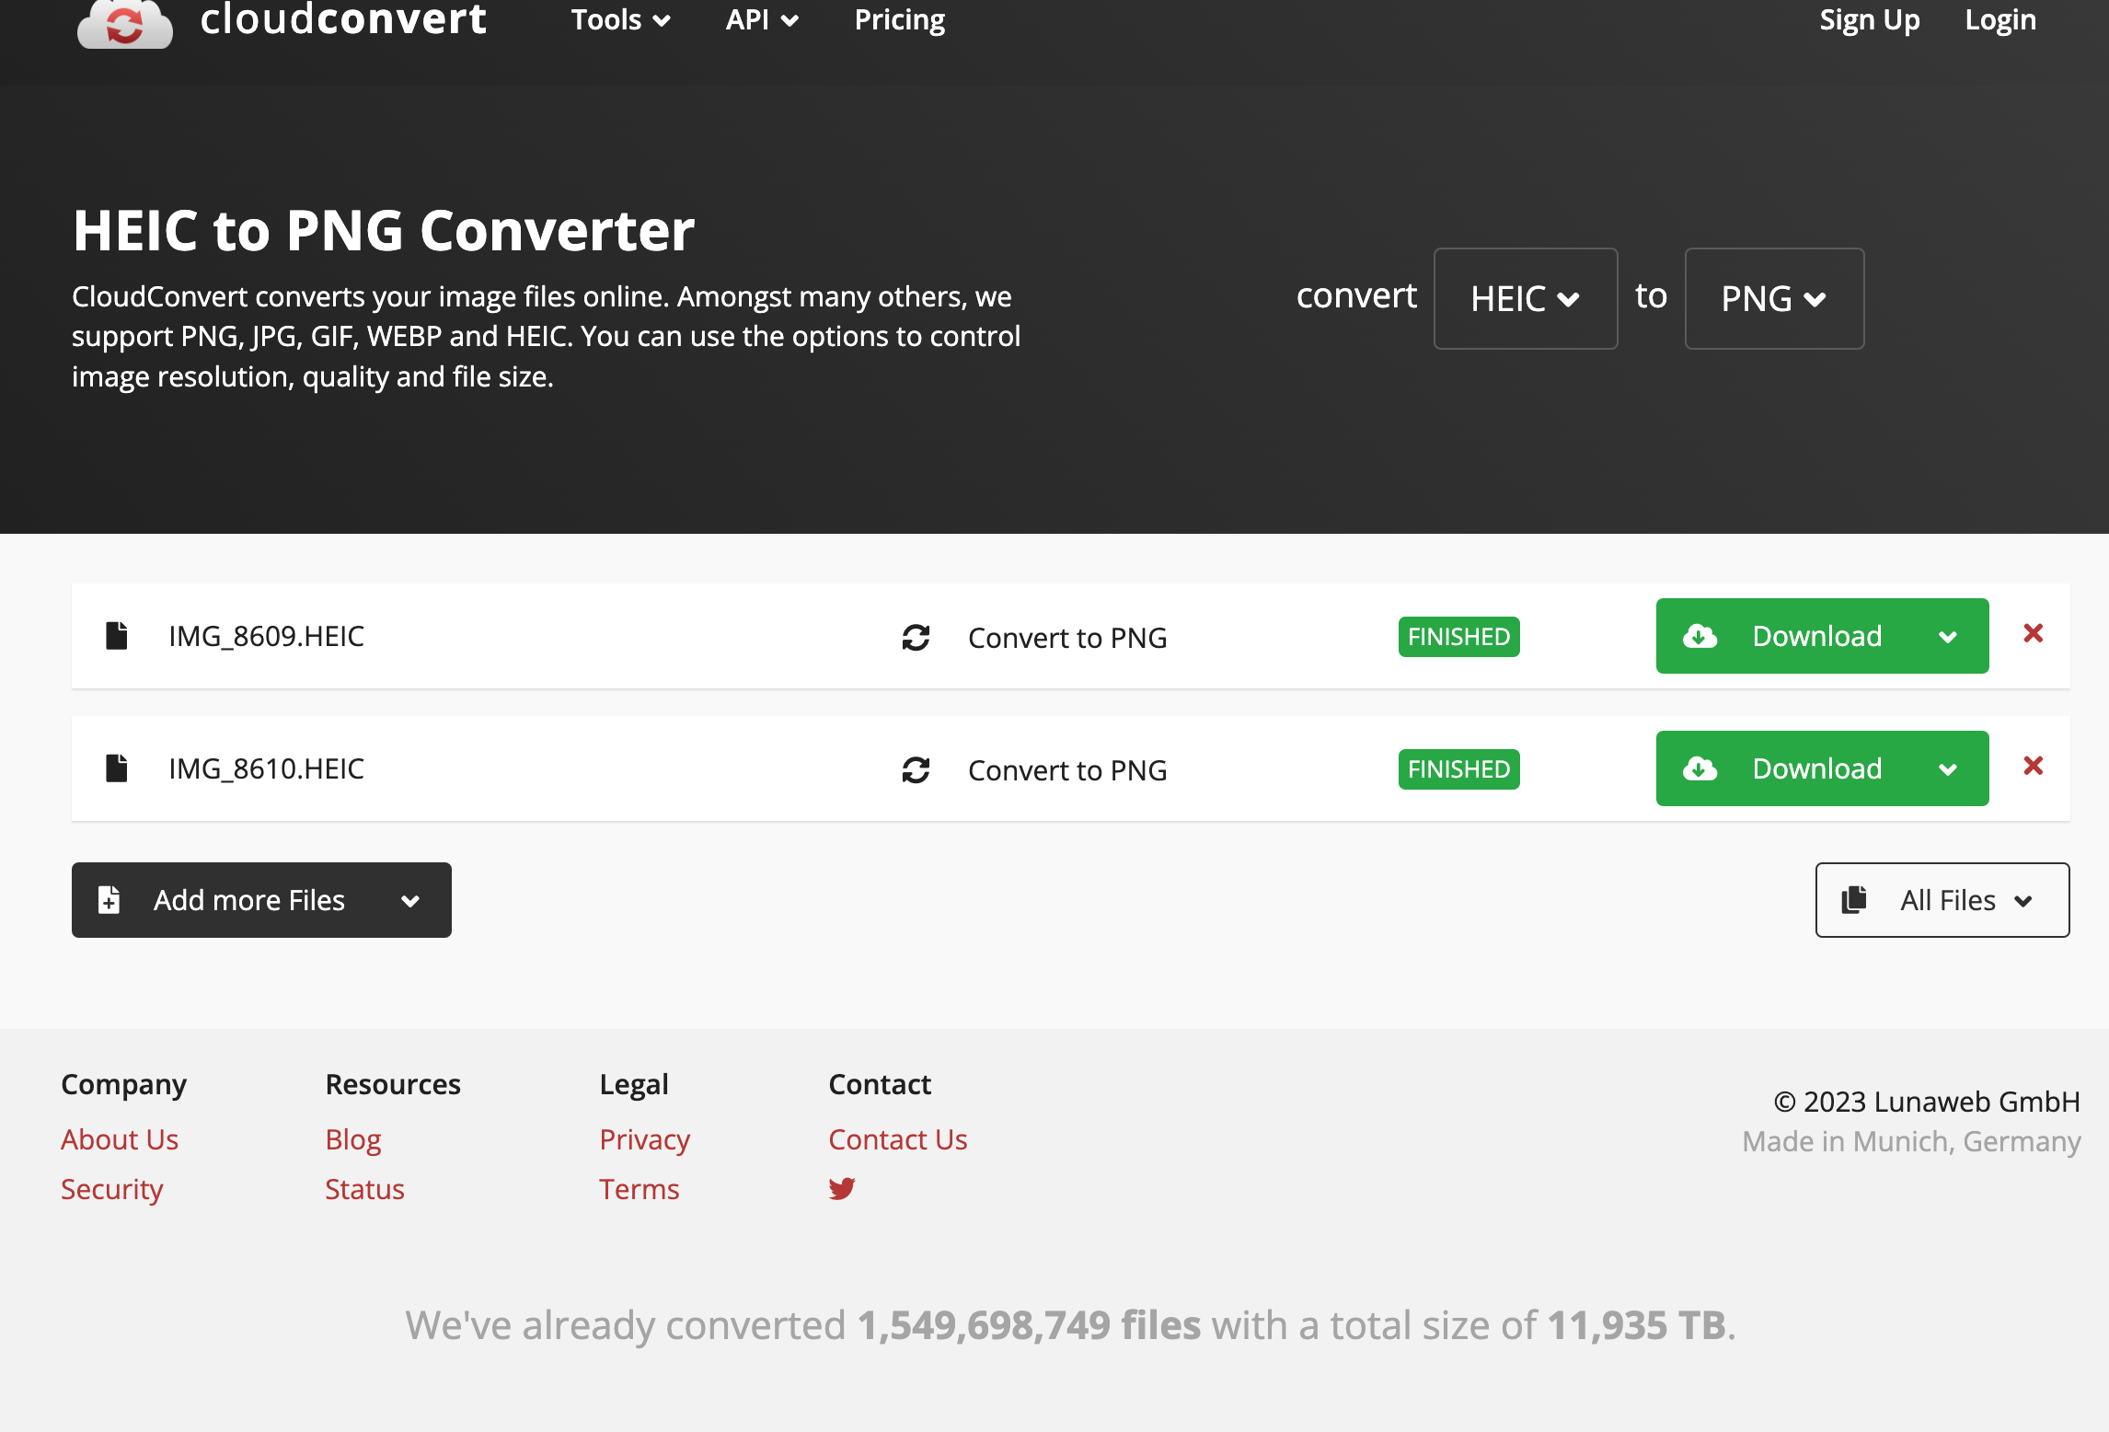This screenshot has height=1432, width=2109.
Task: Click the convert arrows icon for IMG_8609.HEIC
Action: 916,637
